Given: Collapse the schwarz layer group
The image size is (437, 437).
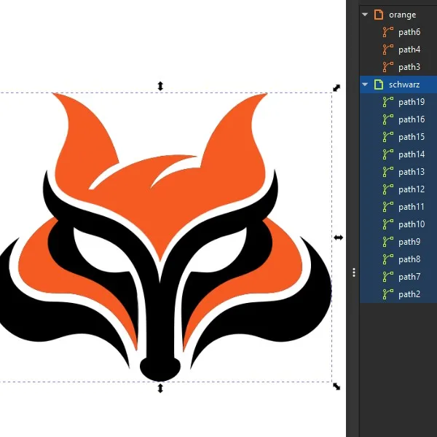Looking at the screenshot, I should 365,84.
